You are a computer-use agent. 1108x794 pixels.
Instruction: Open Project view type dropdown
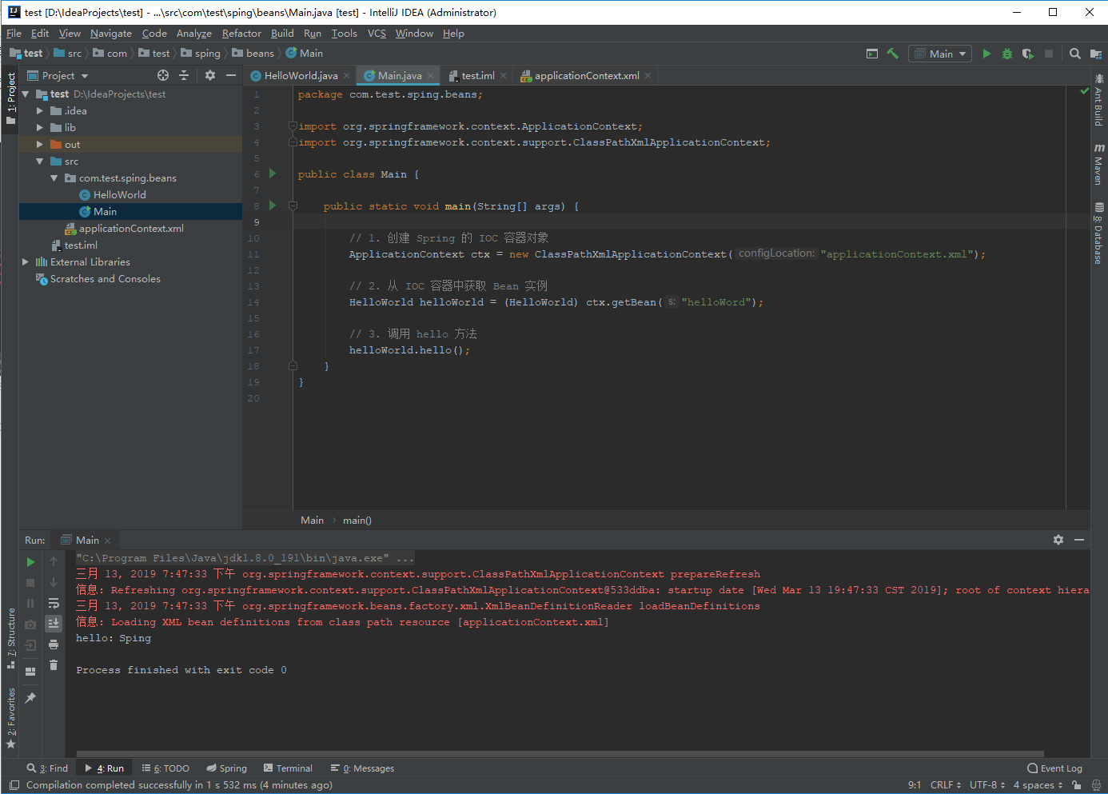pos(58,75)
